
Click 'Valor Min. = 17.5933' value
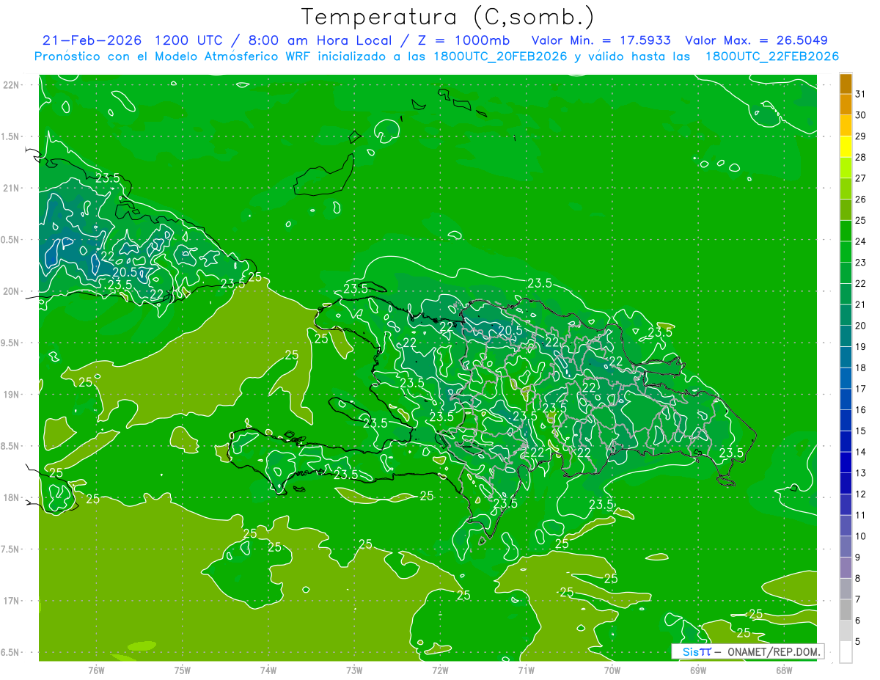tap(601, 40)
